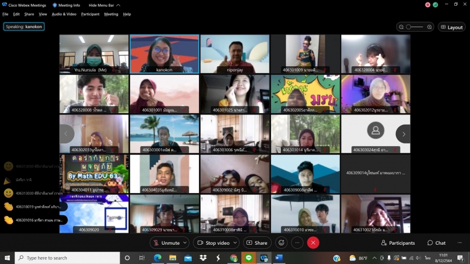Click the zoom in magnifier icon

(x=429, y=27)
